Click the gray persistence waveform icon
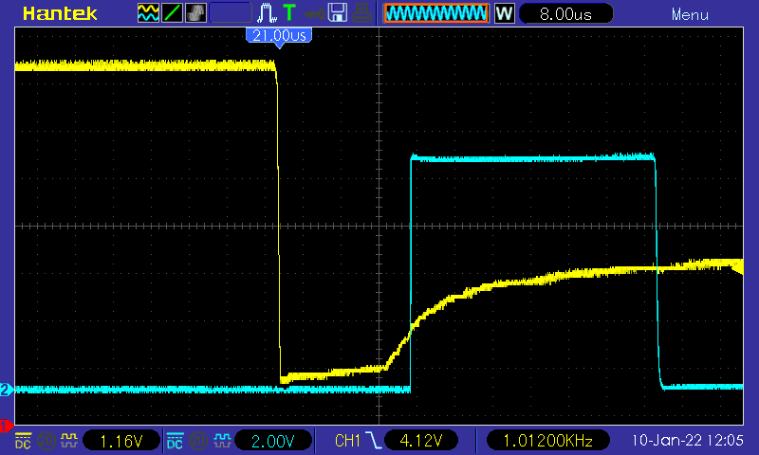 point(195,13)
